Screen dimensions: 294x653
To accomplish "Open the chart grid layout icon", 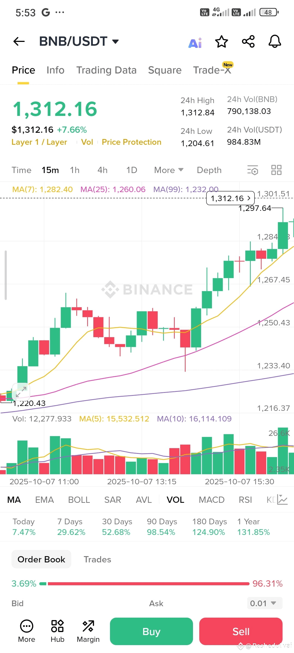I will coord(276,170).
